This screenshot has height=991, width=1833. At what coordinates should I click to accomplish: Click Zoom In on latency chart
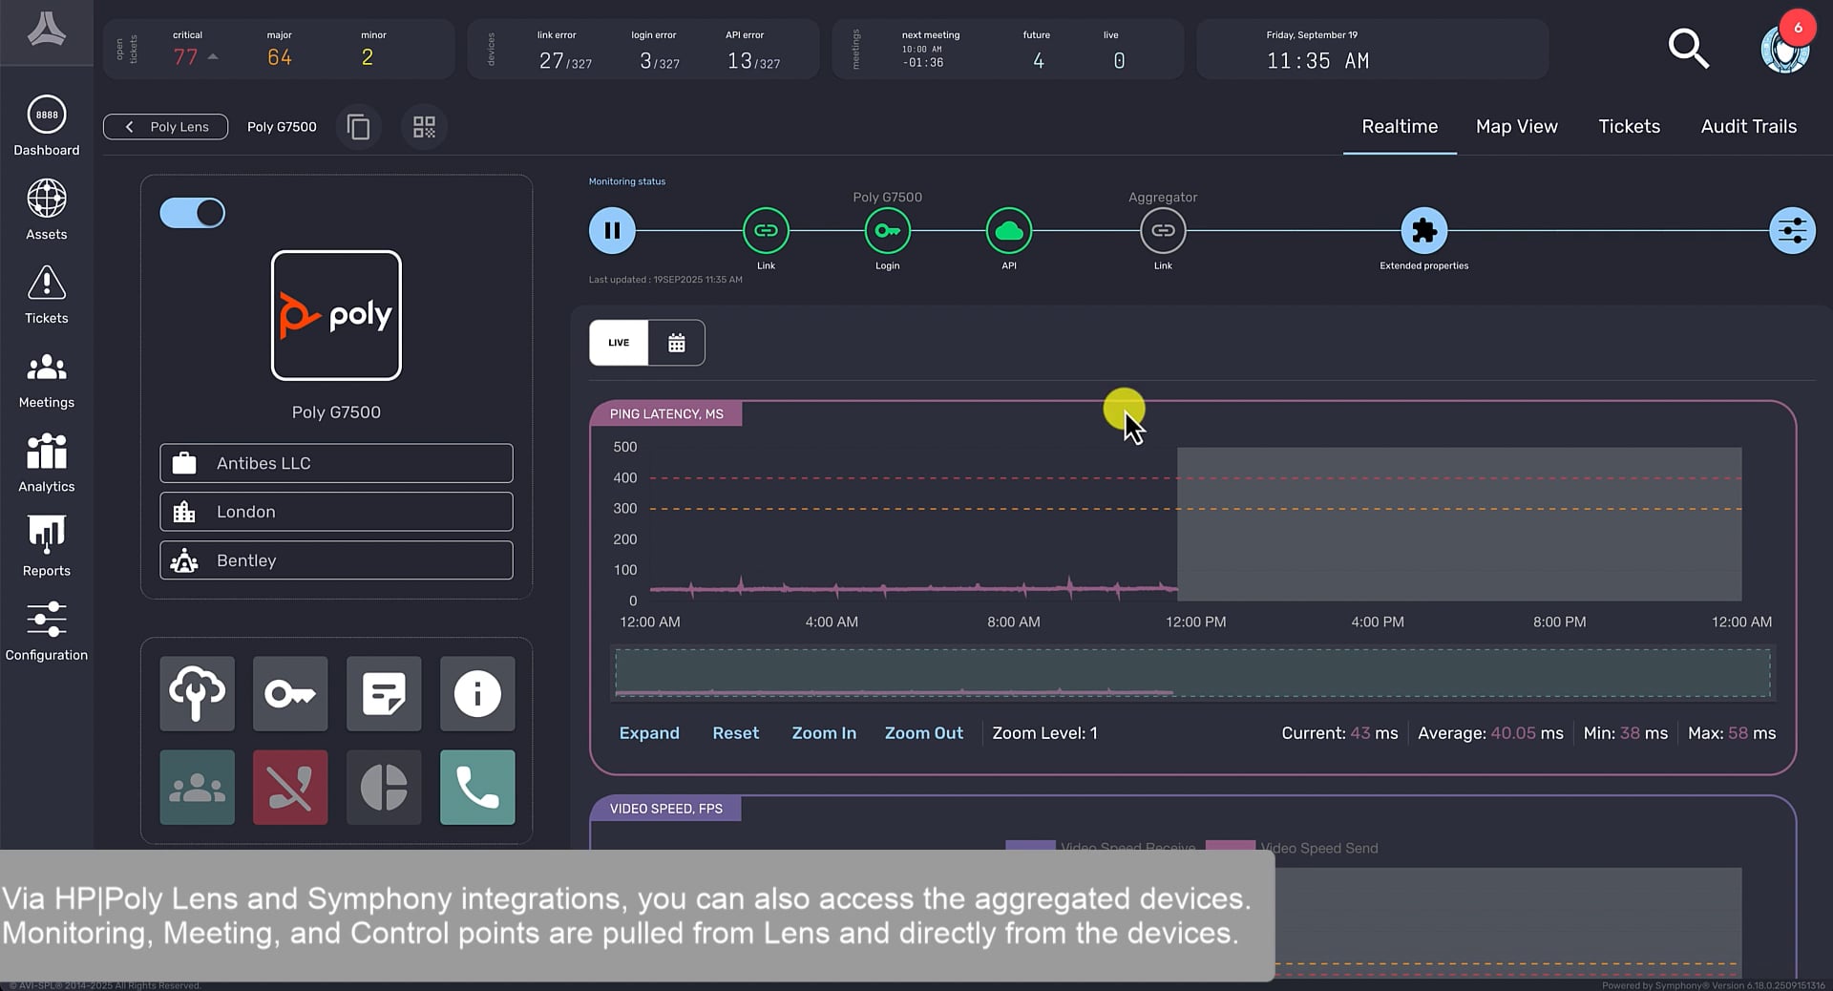click(x=824, y=733)
